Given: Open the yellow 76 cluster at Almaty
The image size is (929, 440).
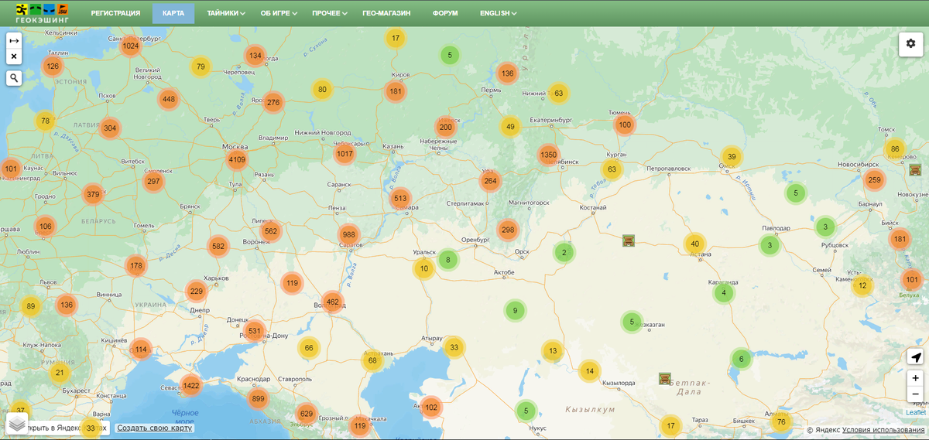Looking at the screenshot, I should click(x=781, y=421).
